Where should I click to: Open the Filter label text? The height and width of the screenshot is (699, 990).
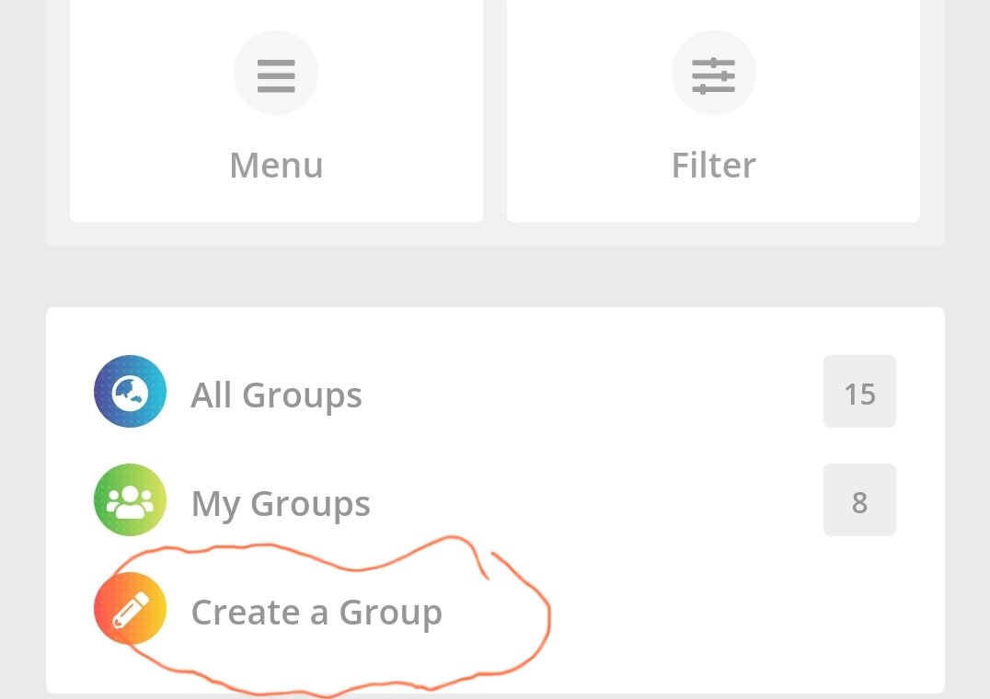(x=713, y=166)
